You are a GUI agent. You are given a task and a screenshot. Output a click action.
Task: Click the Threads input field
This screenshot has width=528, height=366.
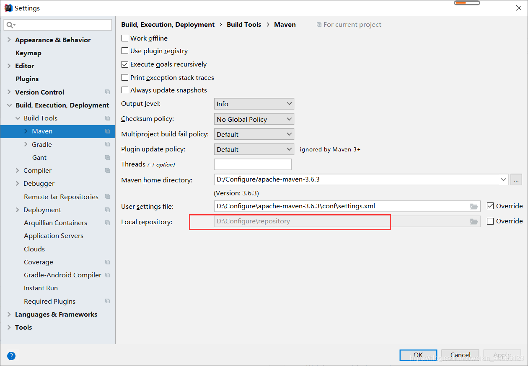(x=253, y=164)
